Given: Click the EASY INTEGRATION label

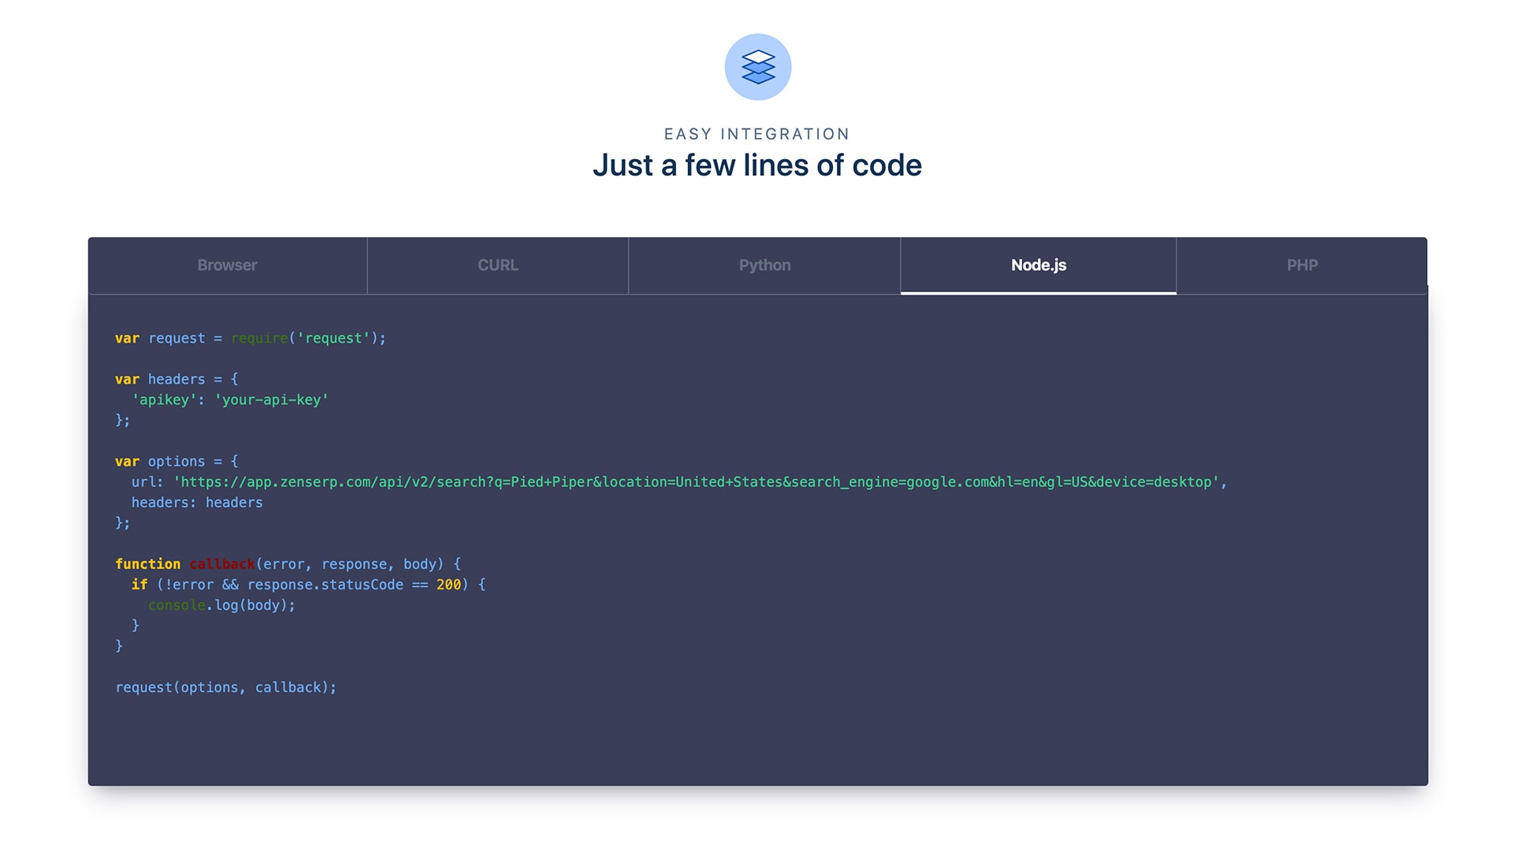Looking at the screenshot, I should pos(757,134).
